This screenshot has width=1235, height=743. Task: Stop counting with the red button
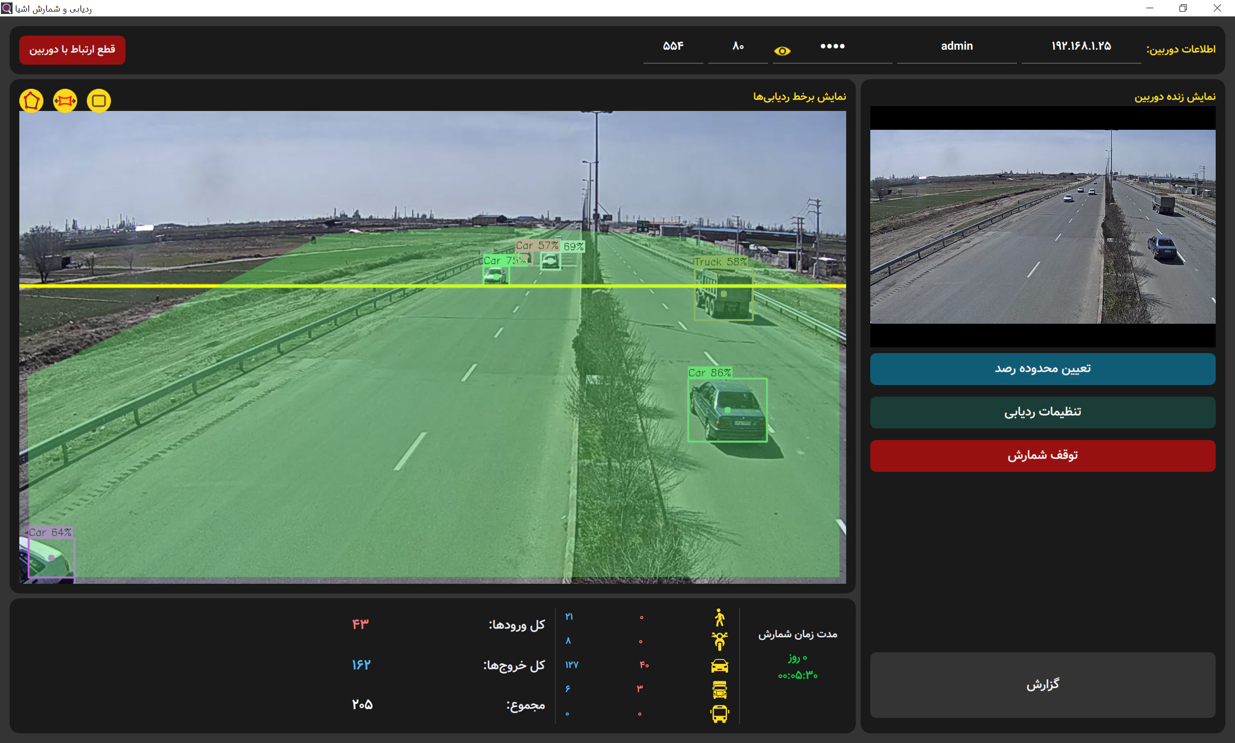[x=1042, y=455]
